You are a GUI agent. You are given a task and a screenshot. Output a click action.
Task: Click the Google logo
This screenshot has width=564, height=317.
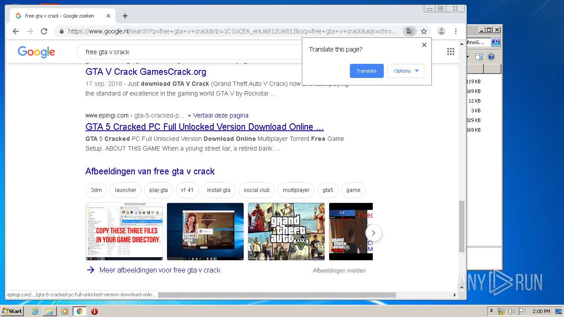pos(36,52)
